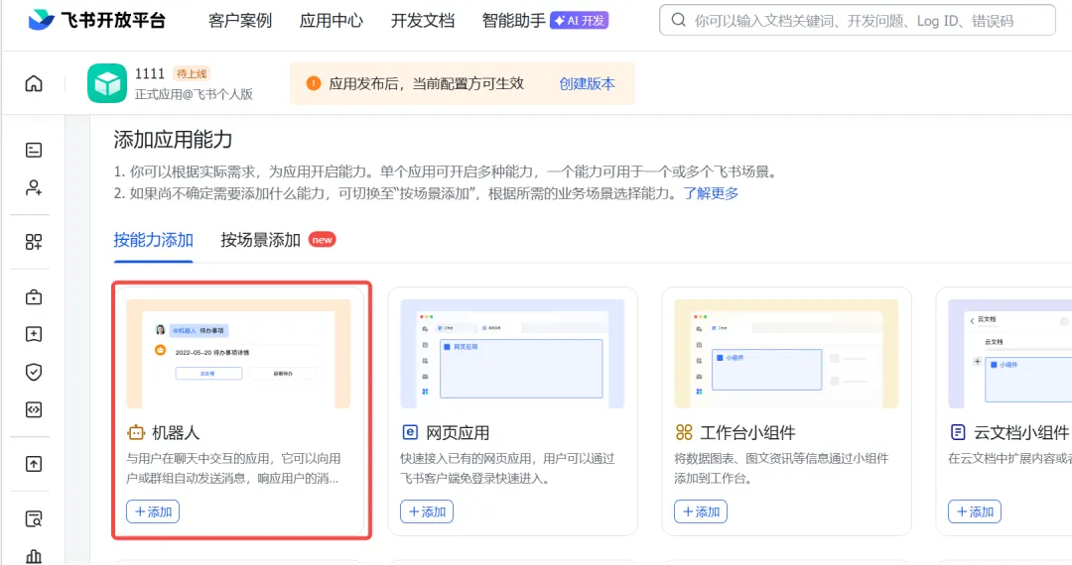
Task: Click the magnifier icon in search box
Action: [678, 20]
